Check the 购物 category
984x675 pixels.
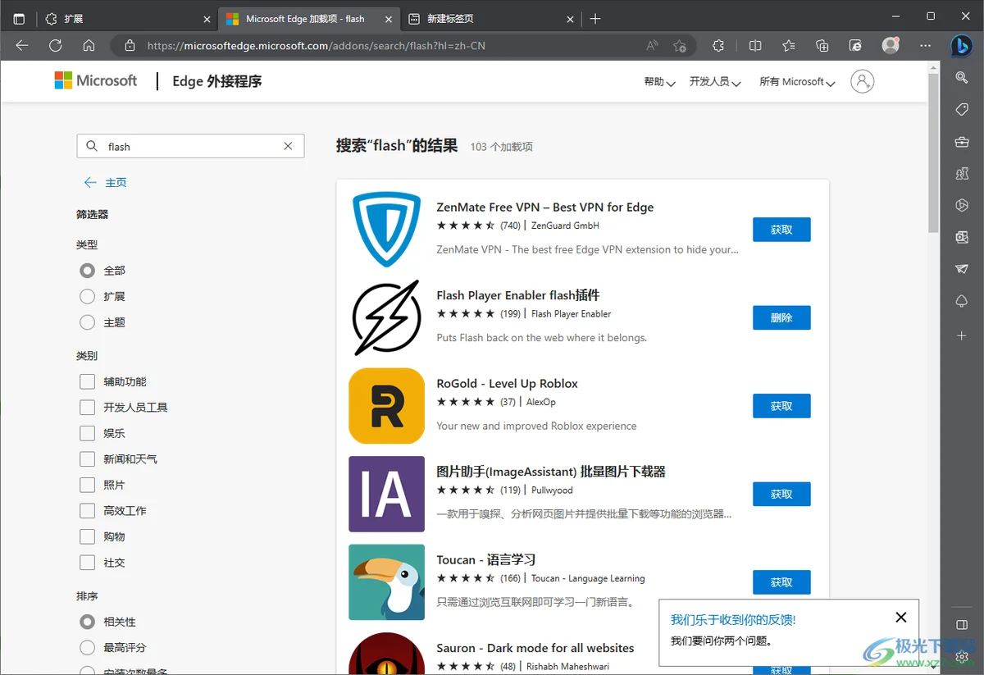88,536
